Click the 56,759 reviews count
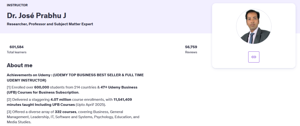The image size is (300, 126). tap(191, 47)
